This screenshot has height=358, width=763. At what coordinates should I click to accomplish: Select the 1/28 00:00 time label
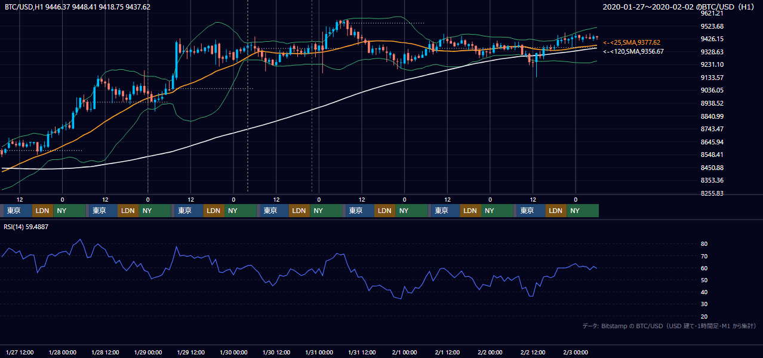click(x=62, y=351)
